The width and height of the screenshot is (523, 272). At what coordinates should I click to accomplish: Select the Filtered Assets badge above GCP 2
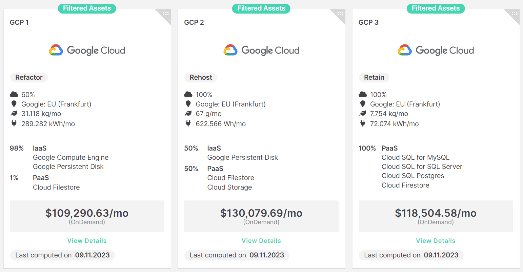(x=261, y=8)
